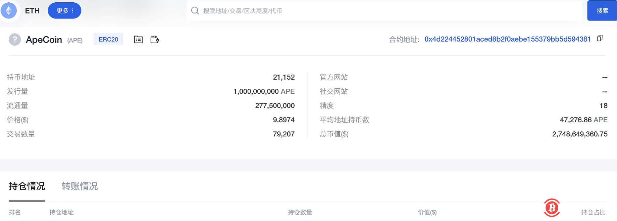Viewport: 617px width, 221px height.
Task: Click the 平均地址持币数 label
Action: (344, 120)
